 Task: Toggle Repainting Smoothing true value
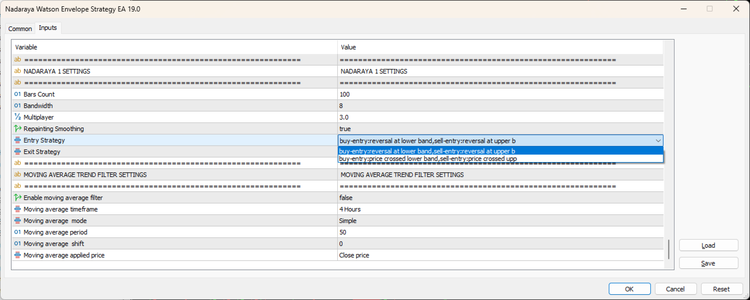pyautogui.click(x=500, y=129)
